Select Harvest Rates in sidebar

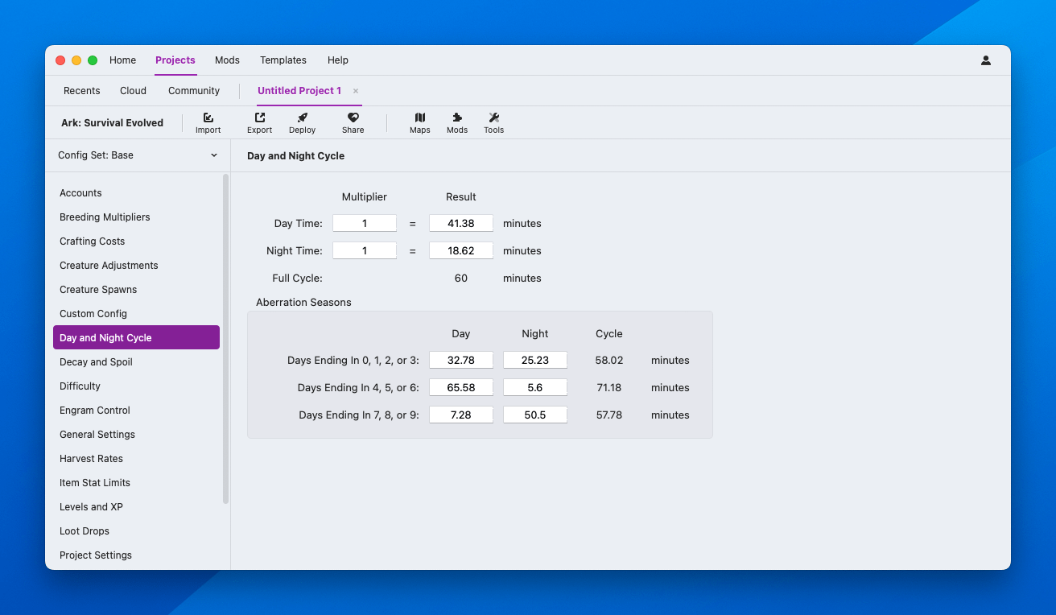pyautogui.click(x=136, y=459)
